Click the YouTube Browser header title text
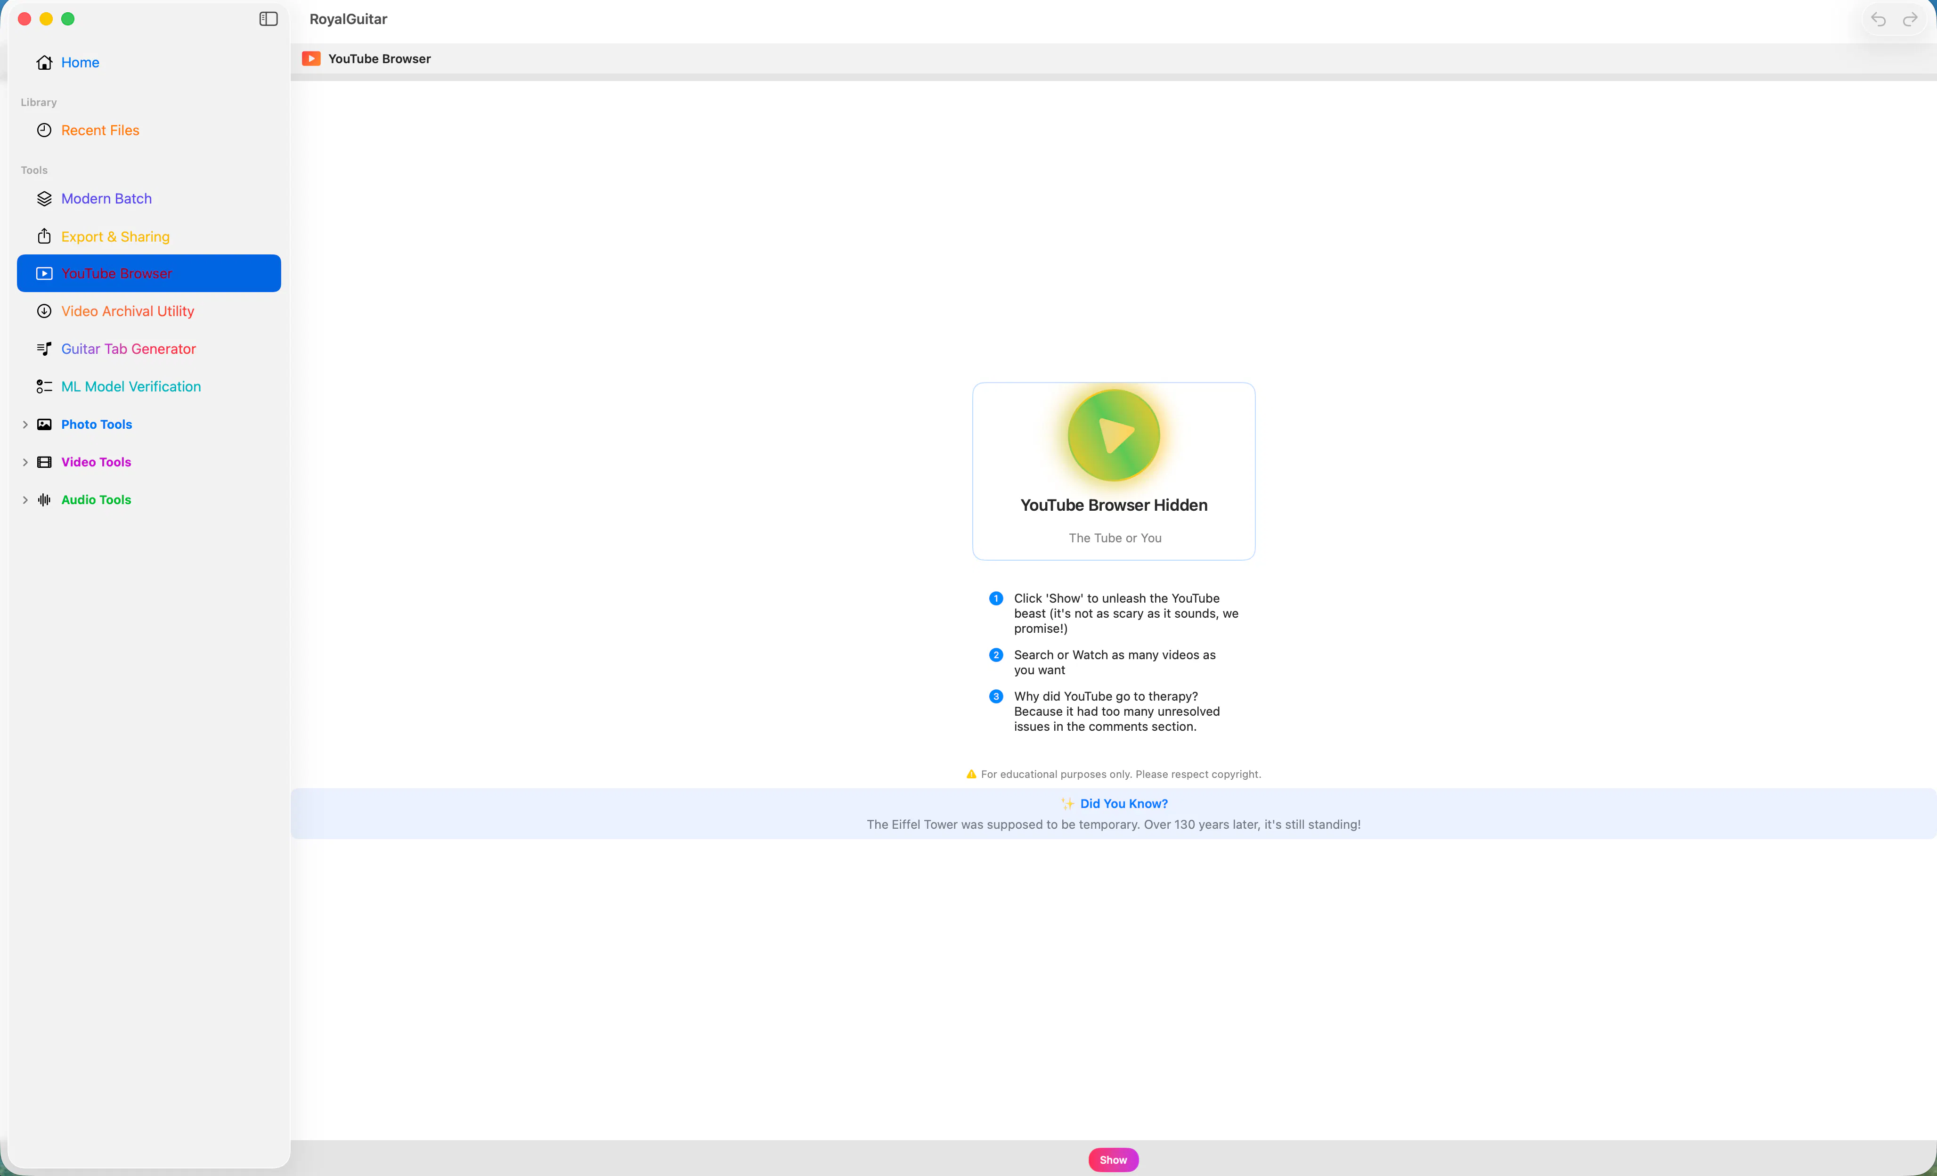Screen dimensions: 1937x1176 [x=380, y=59]
